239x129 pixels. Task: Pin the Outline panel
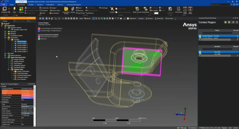point(30,18)
